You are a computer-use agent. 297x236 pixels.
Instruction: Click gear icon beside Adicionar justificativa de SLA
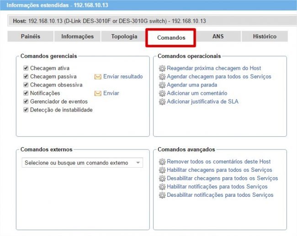coord(162,102)
